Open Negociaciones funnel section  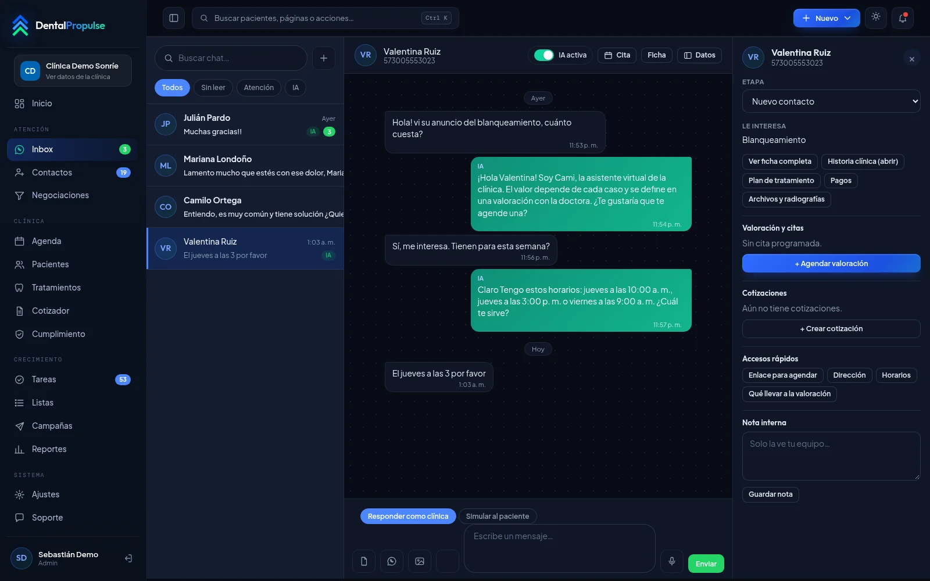pyautogui.click(x=73, y=195)
